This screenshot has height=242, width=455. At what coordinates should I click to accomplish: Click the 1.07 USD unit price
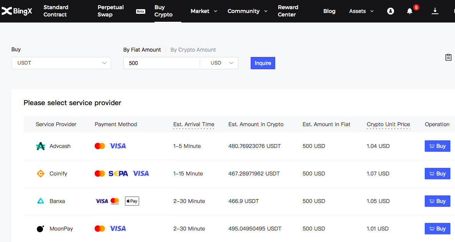(378, 174)
